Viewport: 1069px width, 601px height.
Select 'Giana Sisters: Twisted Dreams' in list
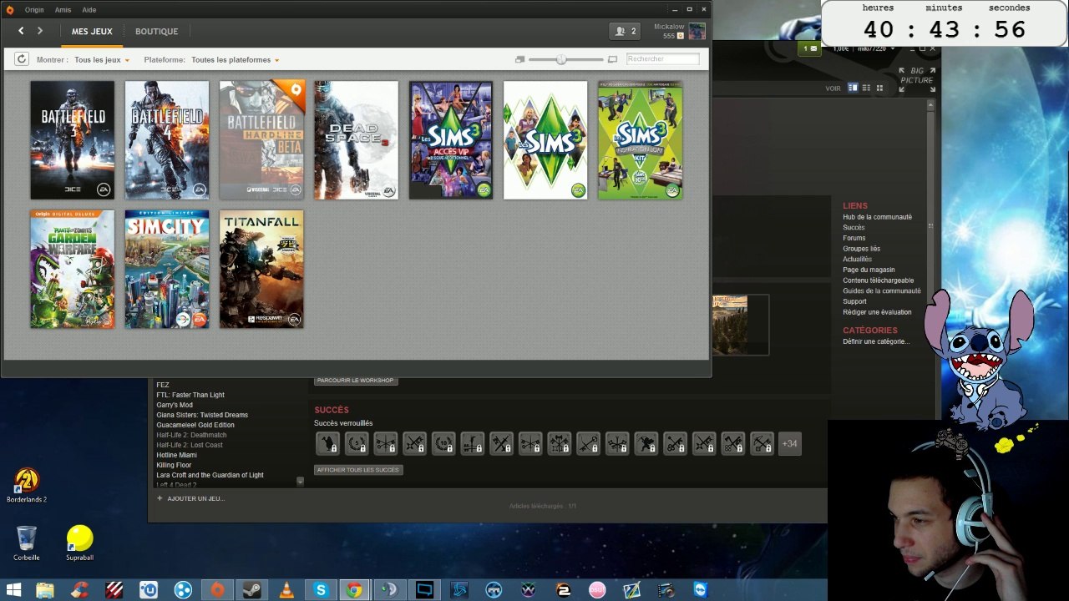coord(202,415)
